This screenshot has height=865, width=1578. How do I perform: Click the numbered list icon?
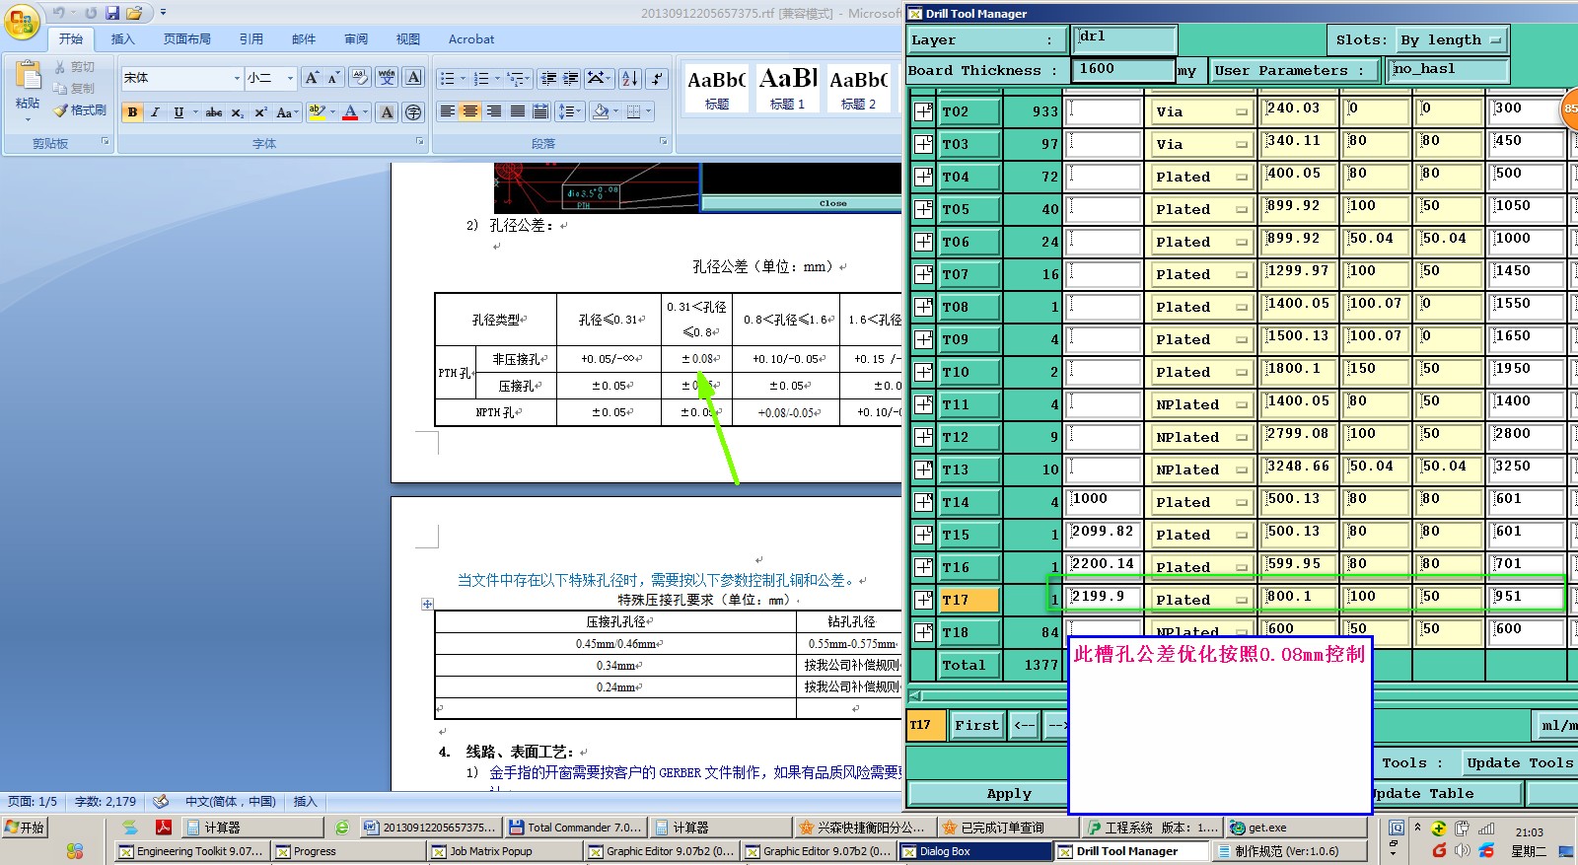[x=481, y=78]
